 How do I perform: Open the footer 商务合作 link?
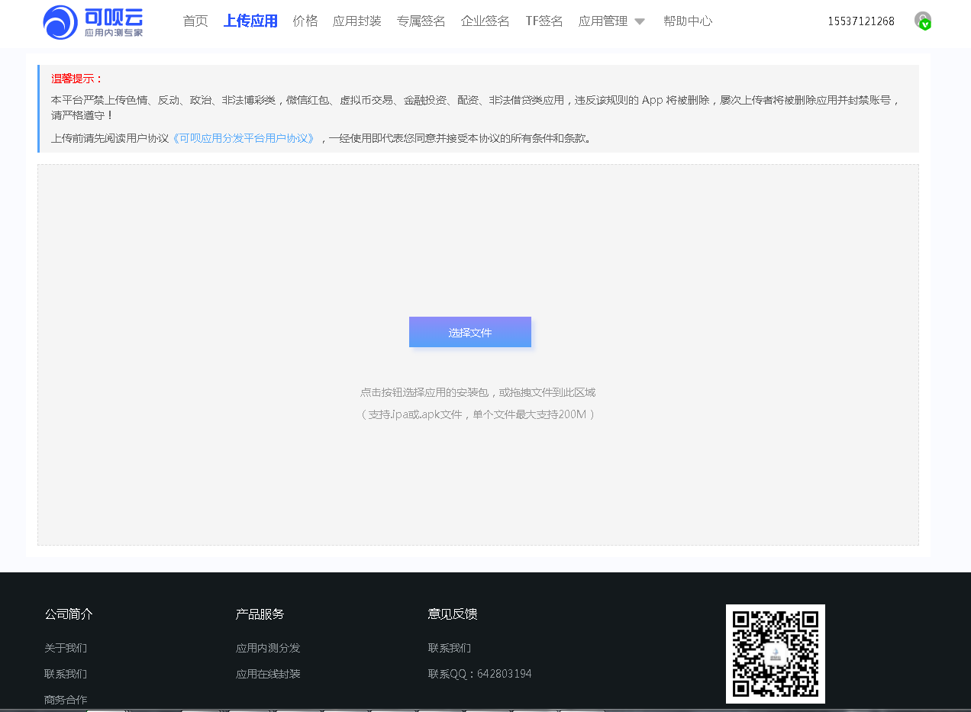(66, 700)
